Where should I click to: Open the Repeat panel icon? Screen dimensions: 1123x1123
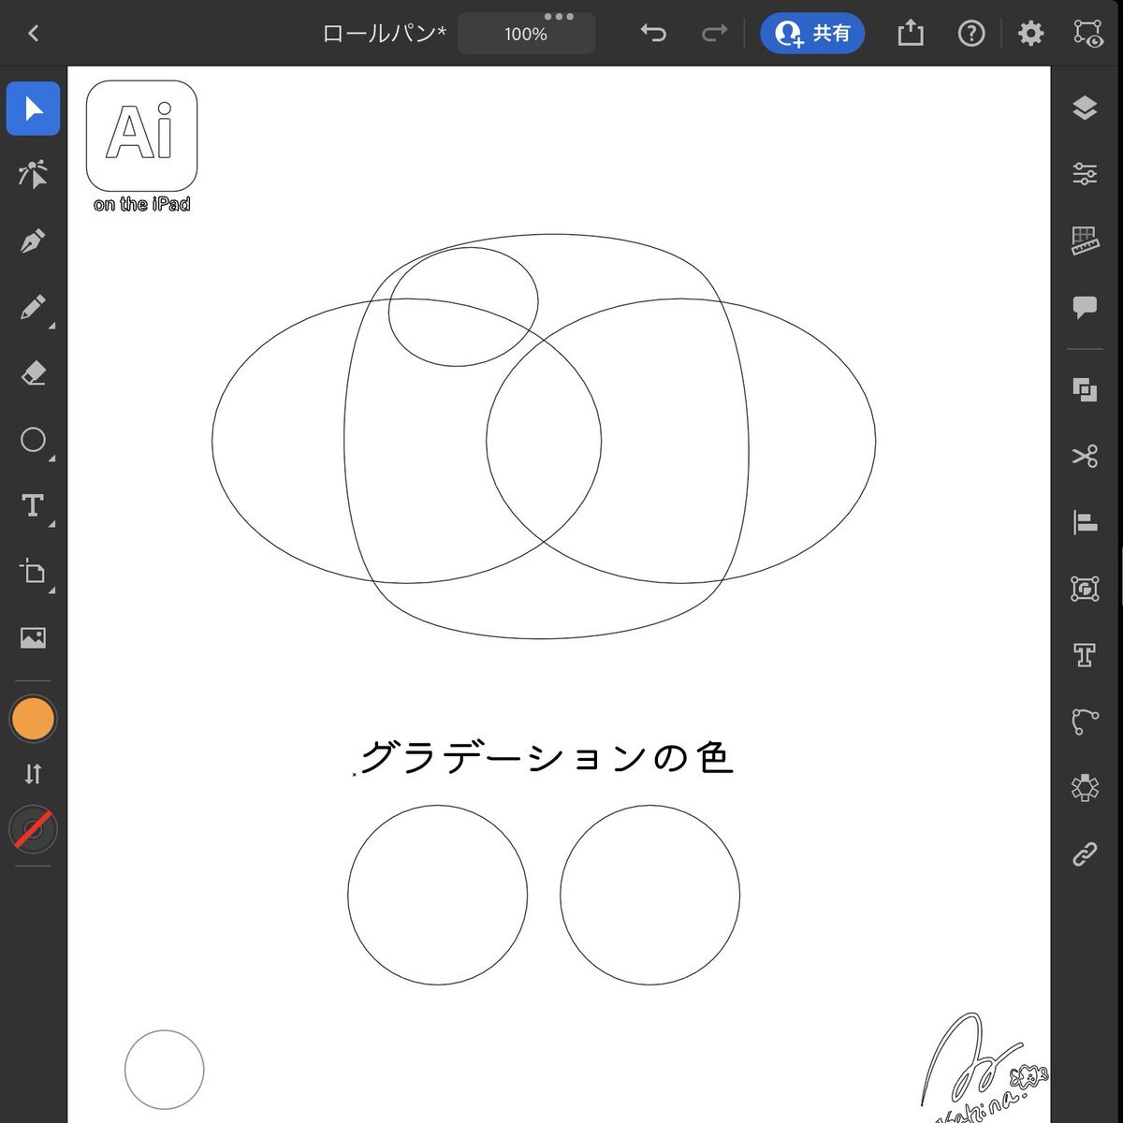point(1085,788)
